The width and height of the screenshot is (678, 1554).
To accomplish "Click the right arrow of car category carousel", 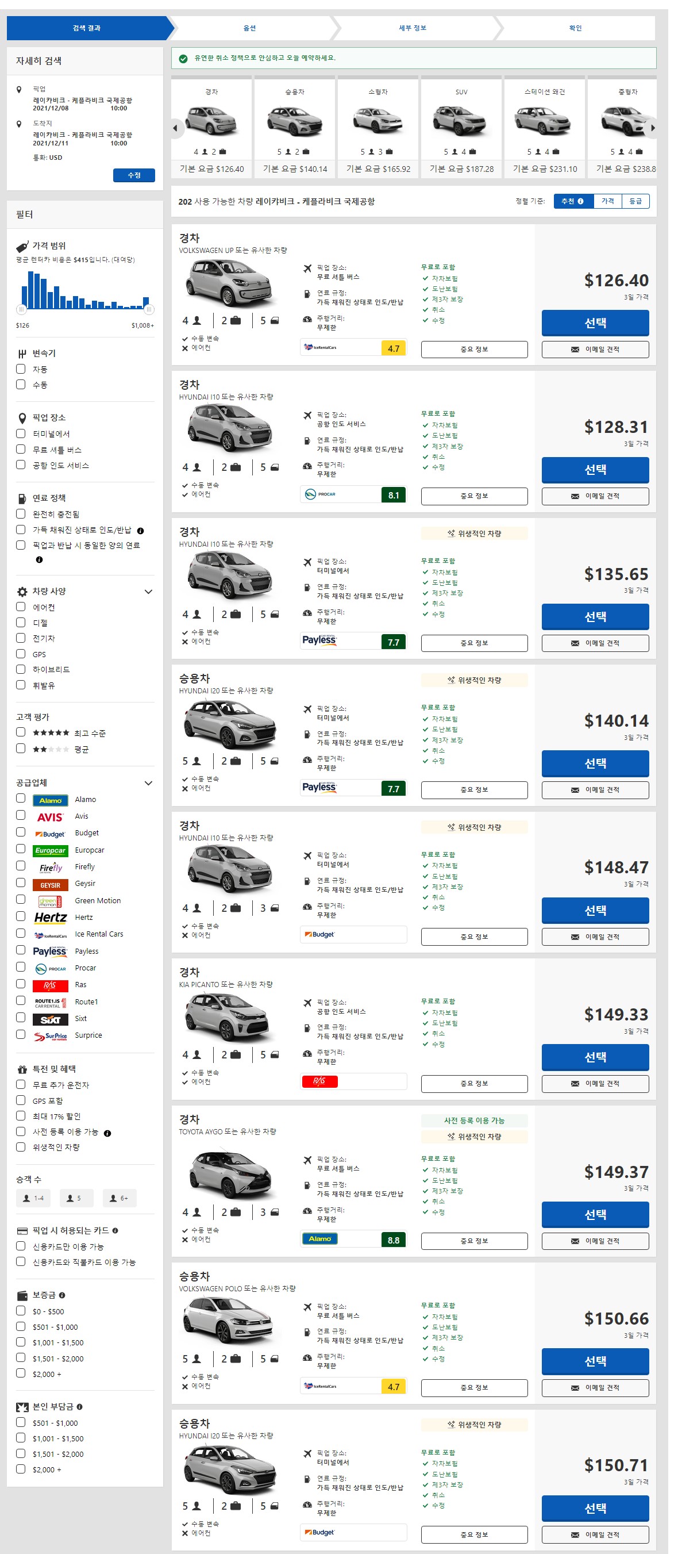I will pos(652,128).
